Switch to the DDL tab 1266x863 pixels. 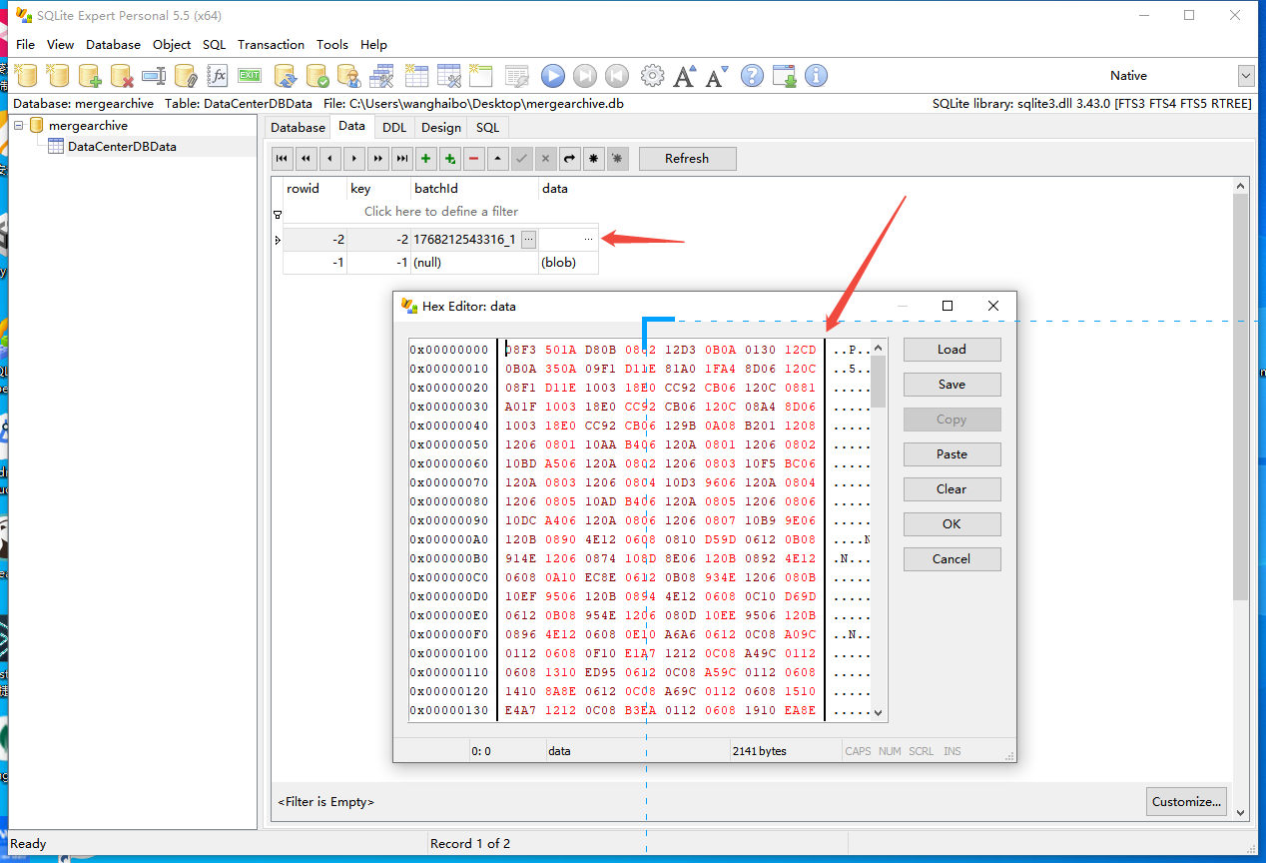(x=394, y=127)
